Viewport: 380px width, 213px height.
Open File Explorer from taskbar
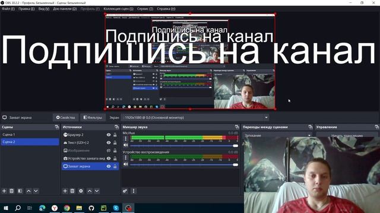pos(79,208)
